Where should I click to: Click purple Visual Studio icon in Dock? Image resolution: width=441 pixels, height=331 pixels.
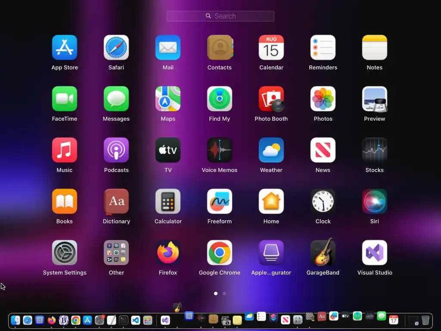point(165,320)
